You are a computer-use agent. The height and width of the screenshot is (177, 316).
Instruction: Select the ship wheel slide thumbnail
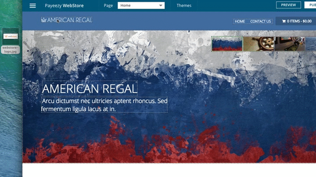[259, 44]
